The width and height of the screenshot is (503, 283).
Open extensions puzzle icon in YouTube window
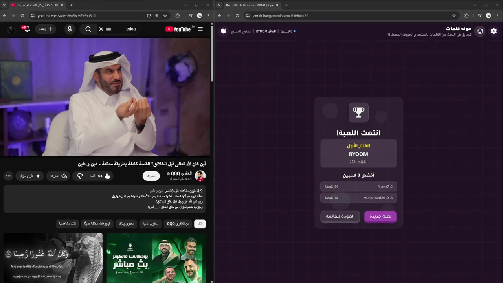pyautogui.click(x=178, y=16)
